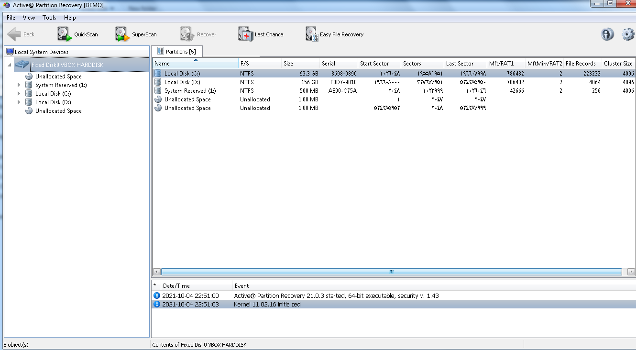Click info icon of the 22:51:00 log entry

(157, 295)
